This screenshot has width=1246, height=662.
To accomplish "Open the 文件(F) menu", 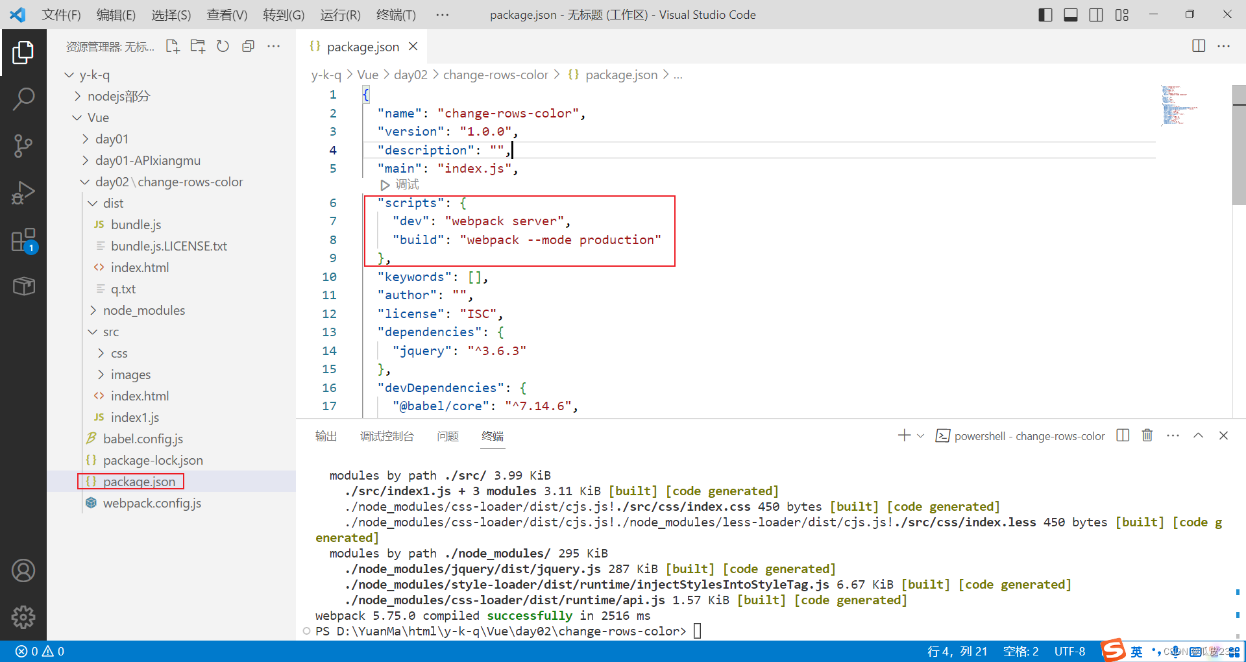I will [x=61, y=15].
